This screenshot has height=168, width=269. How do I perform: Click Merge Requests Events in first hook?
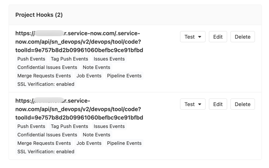pos(44,76)
